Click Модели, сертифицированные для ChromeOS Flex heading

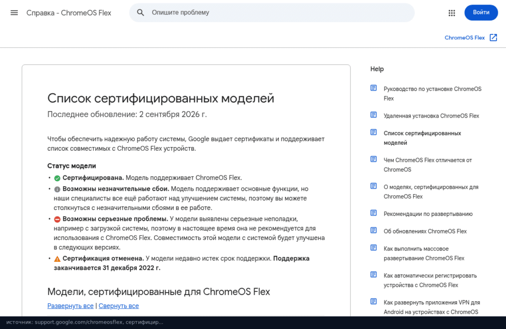159,291
